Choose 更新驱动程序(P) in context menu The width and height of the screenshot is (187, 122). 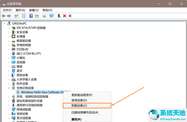87,95
